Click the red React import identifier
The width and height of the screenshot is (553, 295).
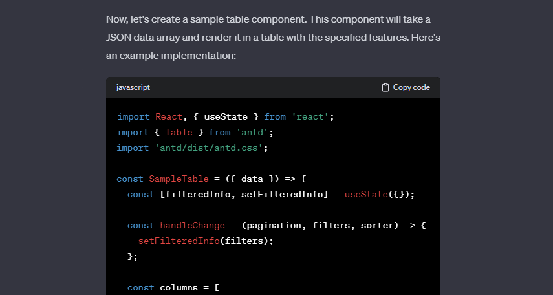pyautogui.click(x=169, y=117)
